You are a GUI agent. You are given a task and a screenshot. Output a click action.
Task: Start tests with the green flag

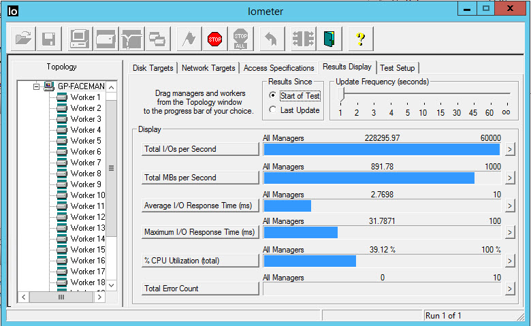pos(189,39)
